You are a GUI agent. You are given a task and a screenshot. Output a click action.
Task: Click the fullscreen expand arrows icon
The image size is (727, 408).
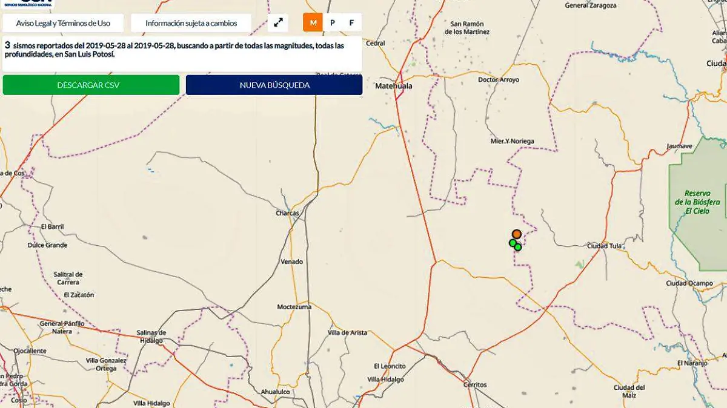278,23
